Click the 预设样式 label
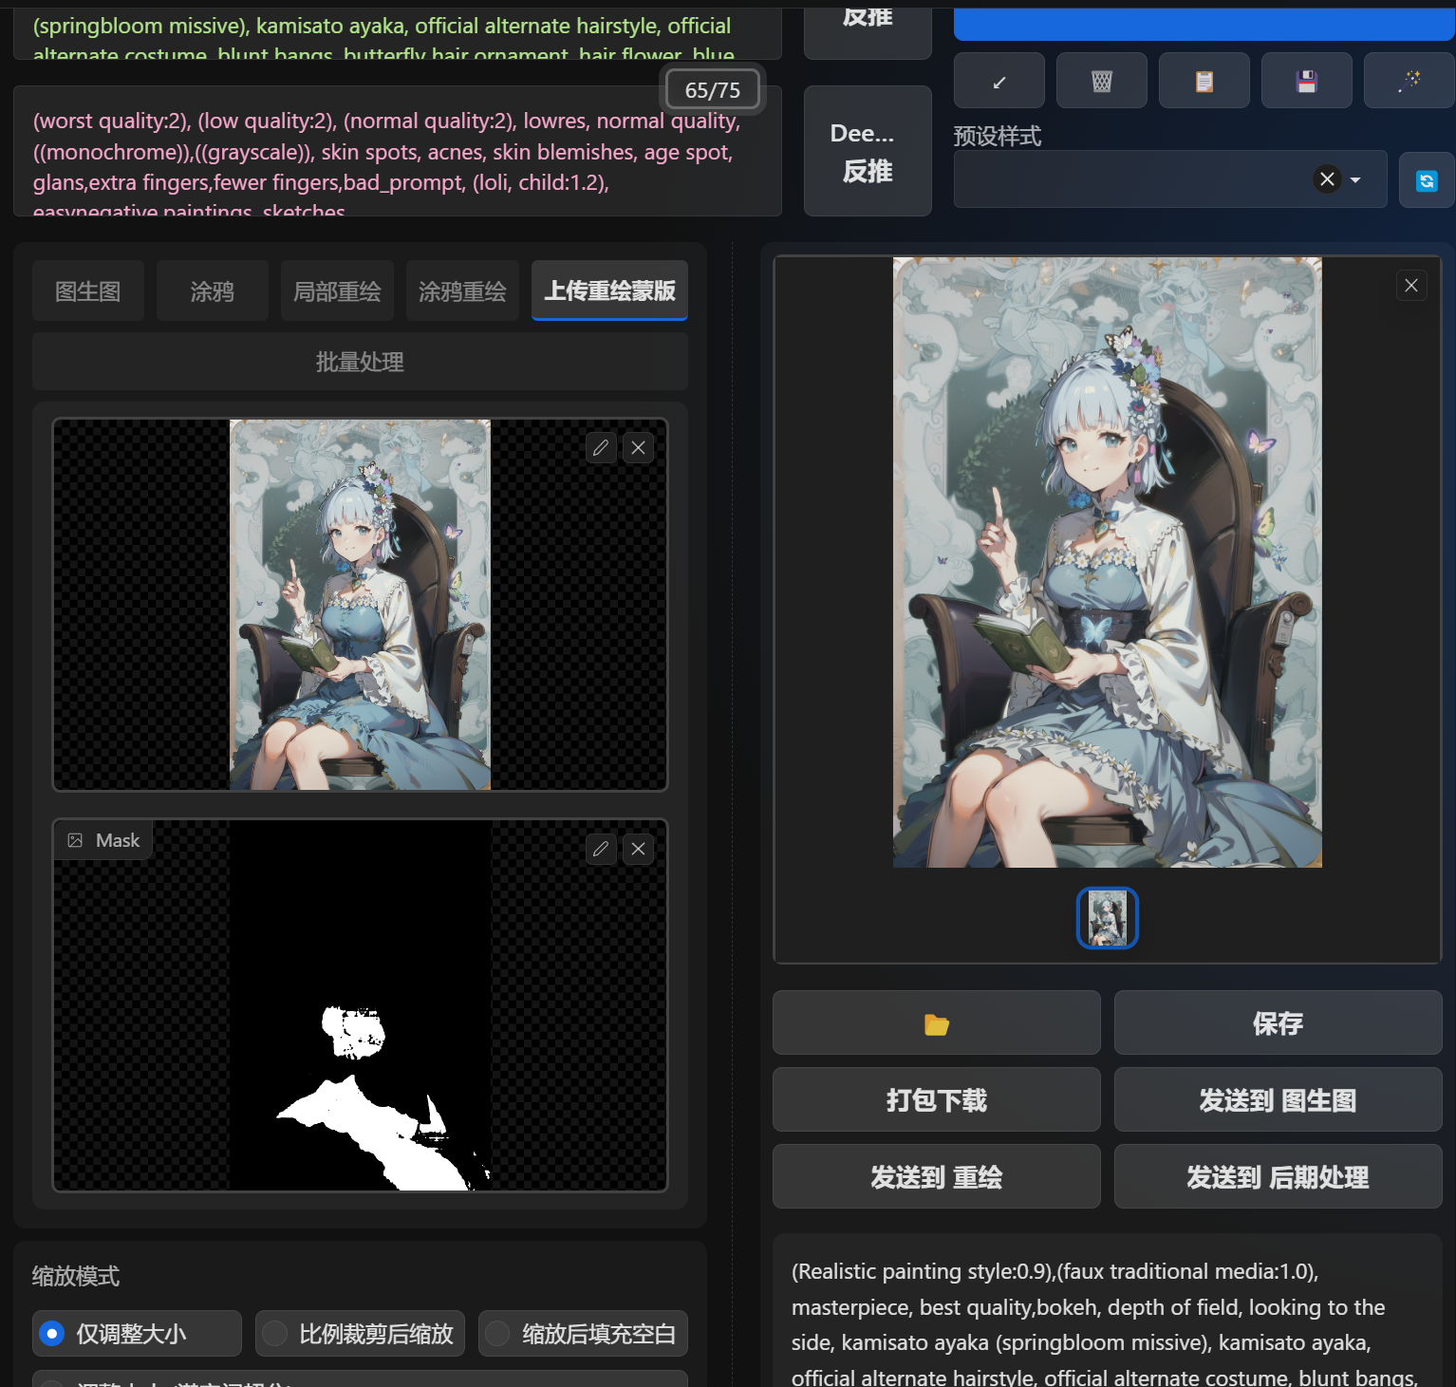The width and height of the screenshot is (1456, 1387). (x=998, y=136)
